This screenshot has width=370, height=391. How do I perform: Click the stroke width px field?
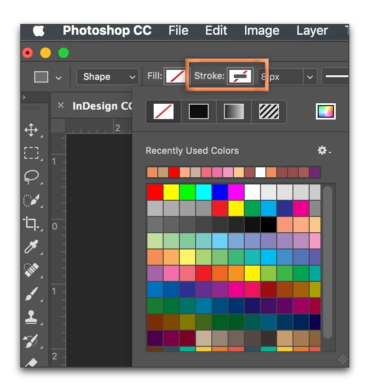click(280, 77)
